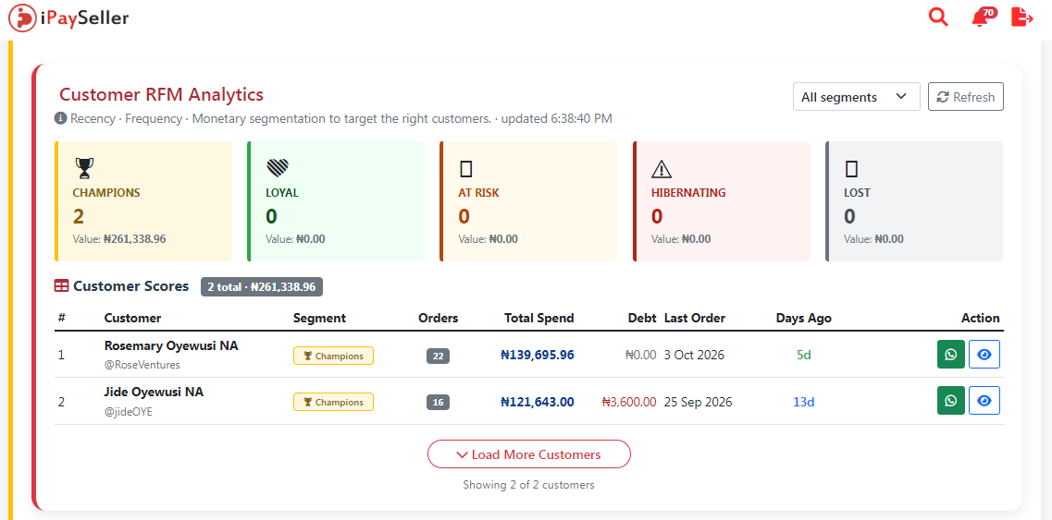Viewport: 1052px width, 520px height.
Task: Click the 16 orders badge
Action: tap(439, 402)
